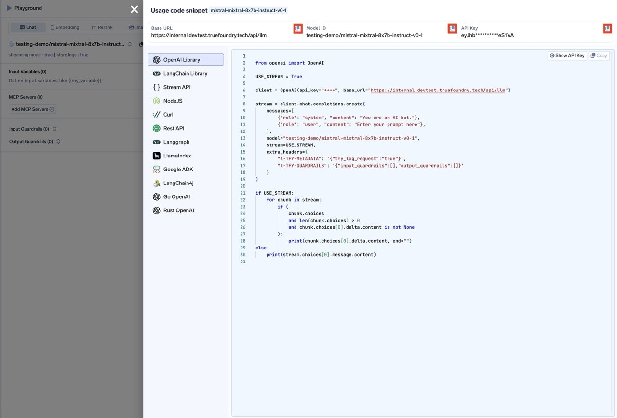The height and width of the screenshot is (418, 617).
Task: Click the model= line in code
Action: [x=343, y=138]
